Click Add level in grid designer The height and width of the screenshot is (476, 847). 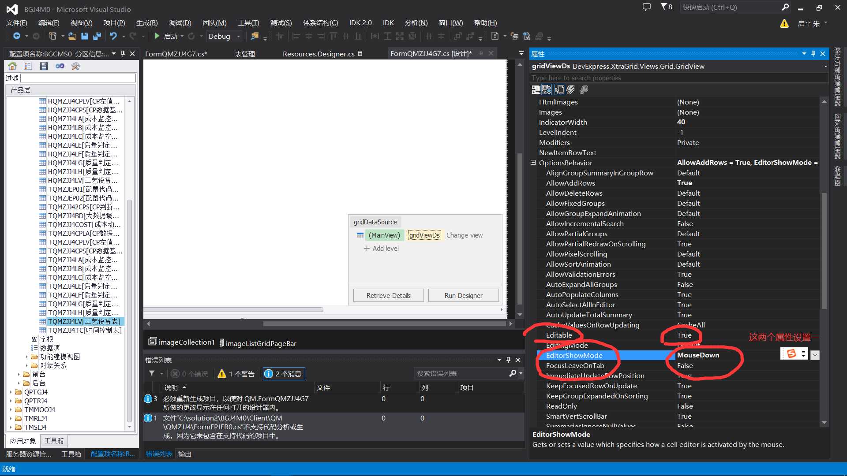click(x=381, y=249)
